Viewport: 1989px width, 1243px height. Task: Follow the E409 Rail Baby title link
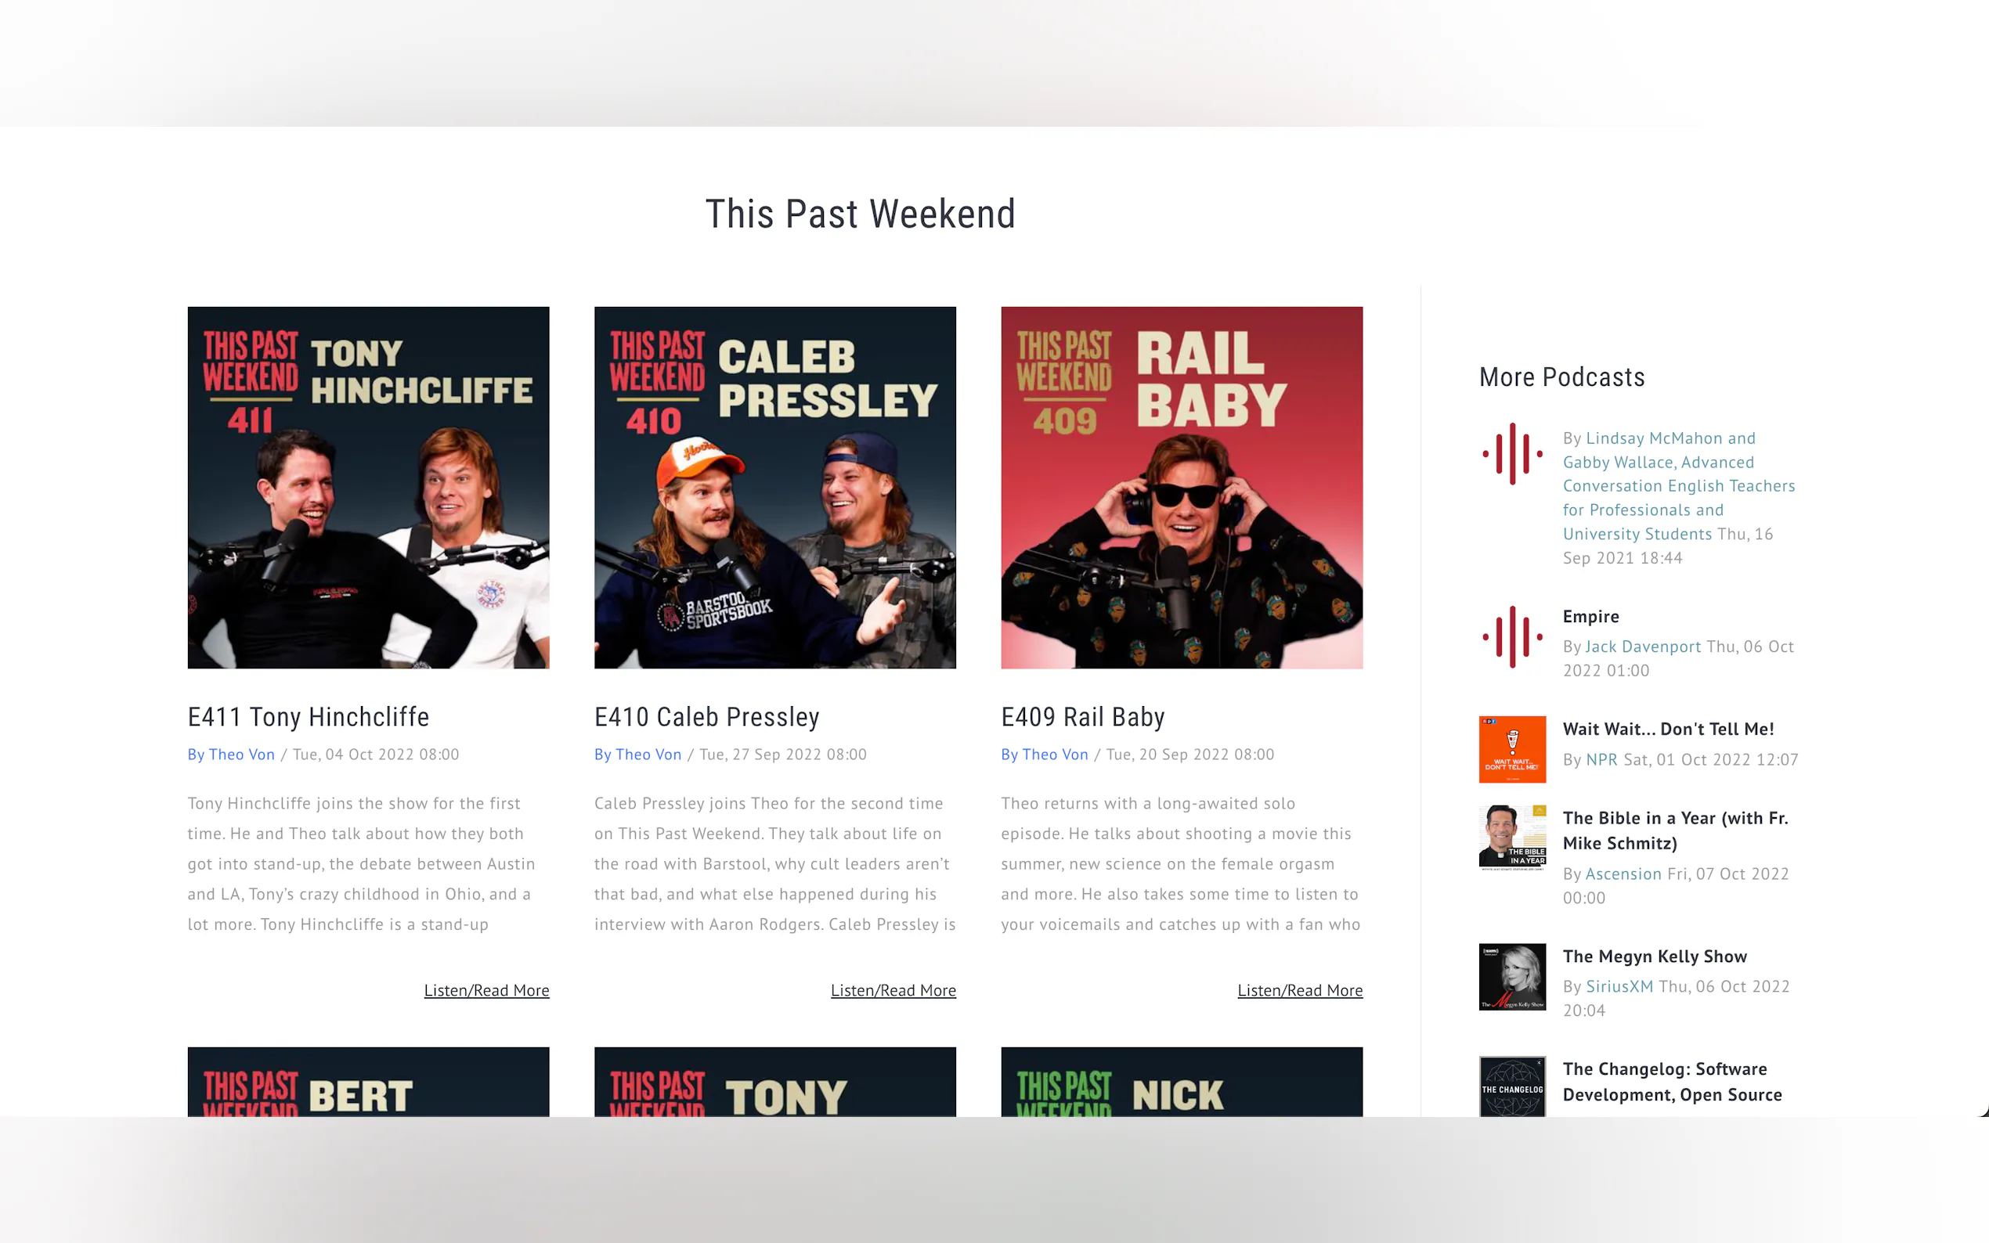[x=1083, y=717]
